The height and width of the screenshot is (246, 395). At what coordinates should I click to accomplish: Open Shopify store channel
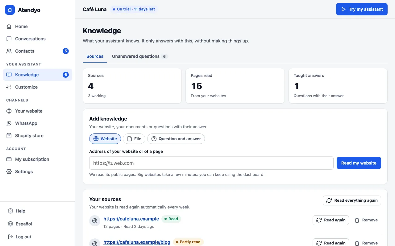click(37, 136)
